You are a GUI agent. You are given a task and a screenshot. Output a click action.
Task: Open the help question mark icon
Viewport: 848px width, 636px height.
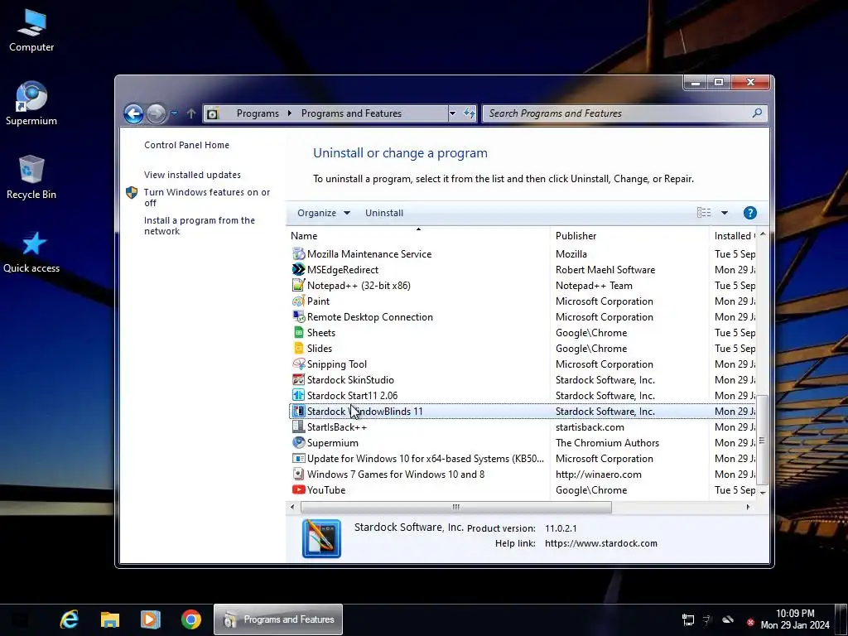click(749, 213)
